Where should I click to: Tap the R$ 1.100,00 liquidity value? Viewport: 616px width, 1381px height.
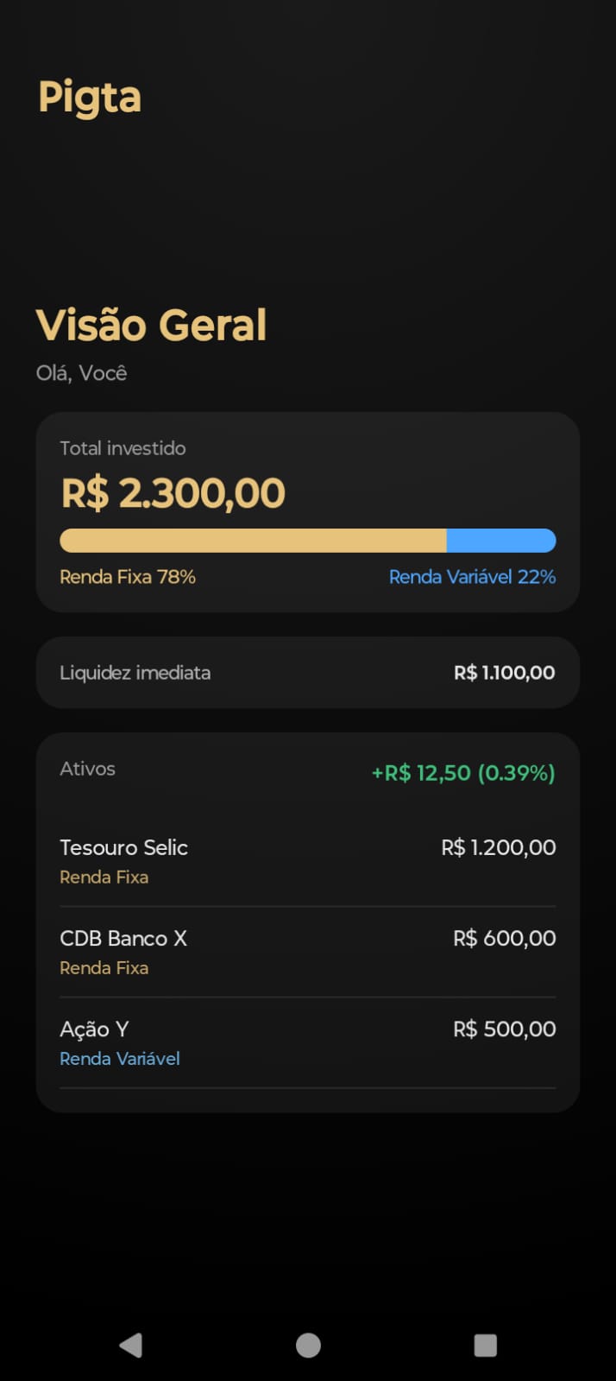point(505,673)
